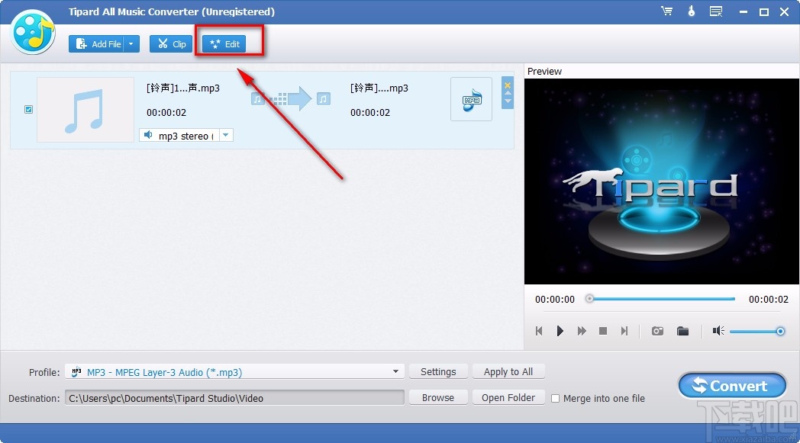Open the snapshot folder icon
This screenshot has width=800, height=443.
(682, 331)
